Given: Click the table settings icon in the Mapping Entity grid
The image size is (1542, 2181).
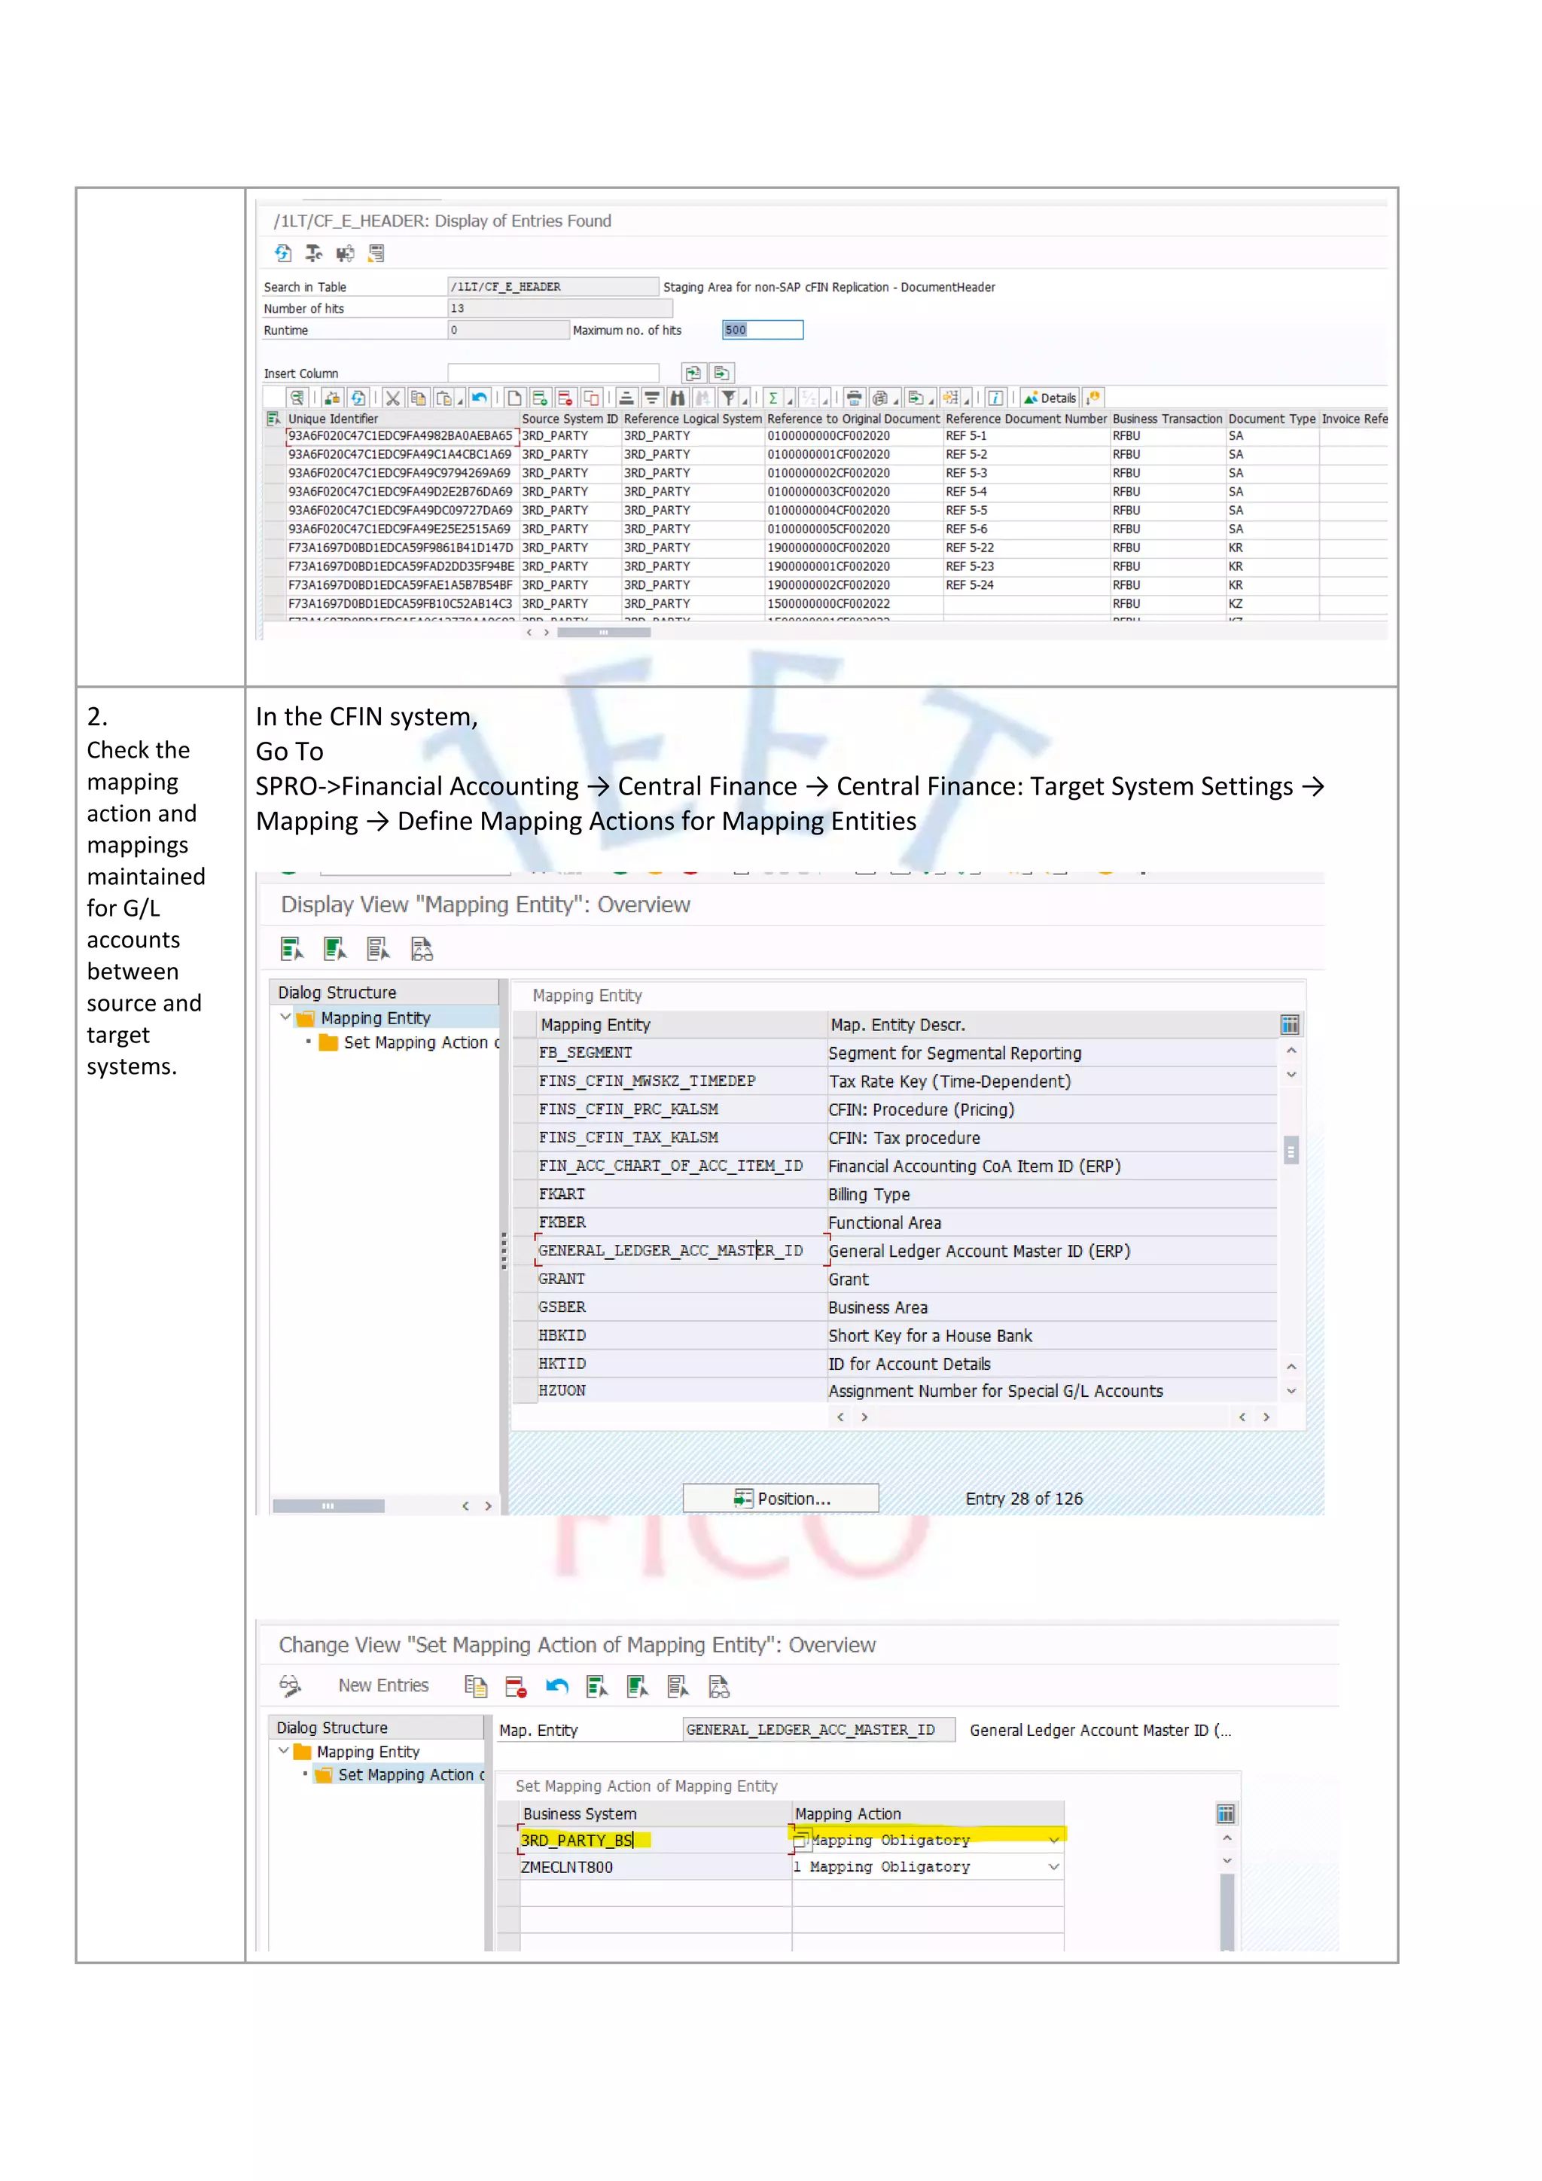Looking at the screenshot, I should (1290, 1024).
